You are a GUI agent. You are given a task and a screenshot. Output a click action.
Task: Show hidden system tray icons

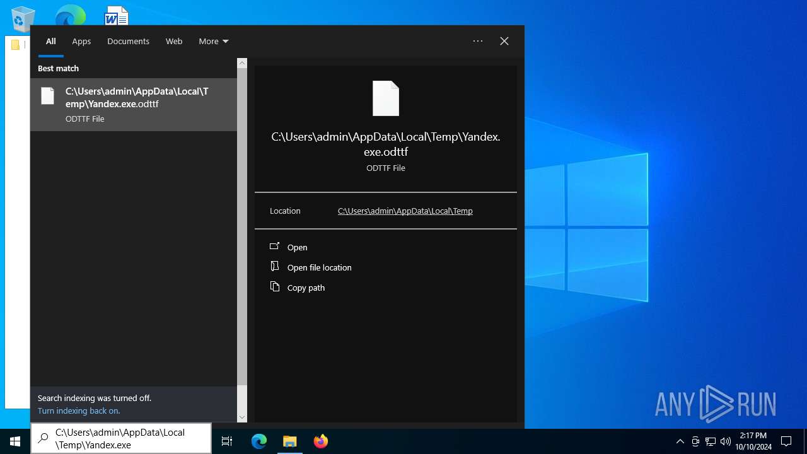tap(680, 441)
